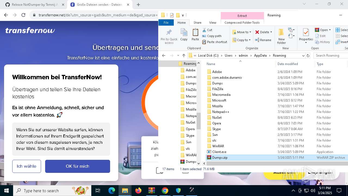Create a New folder from ribbon
This screenshot has height=196, width=348.
coord(281,36)
